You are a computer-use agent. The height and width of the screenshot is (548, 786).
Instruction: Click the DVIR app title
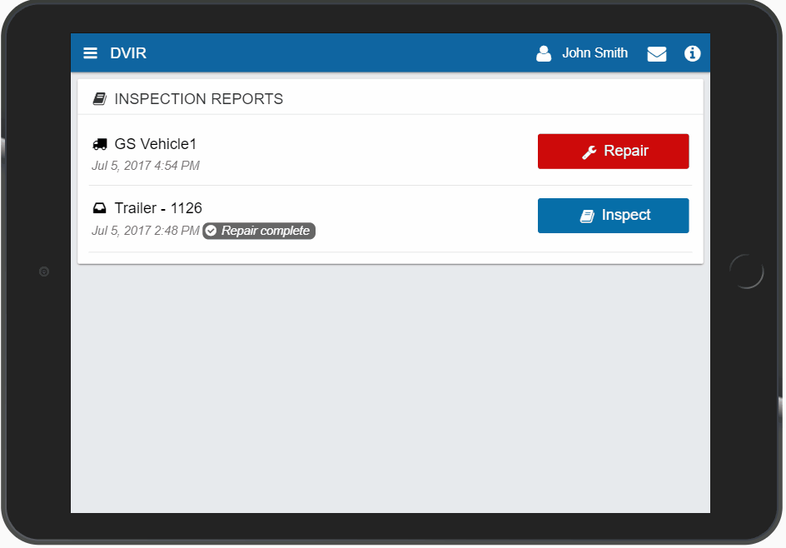[x=128, y=53]
